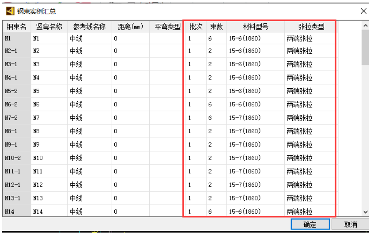Click the scrollbar up arrow
370x233 pixels.
point(366,26)
